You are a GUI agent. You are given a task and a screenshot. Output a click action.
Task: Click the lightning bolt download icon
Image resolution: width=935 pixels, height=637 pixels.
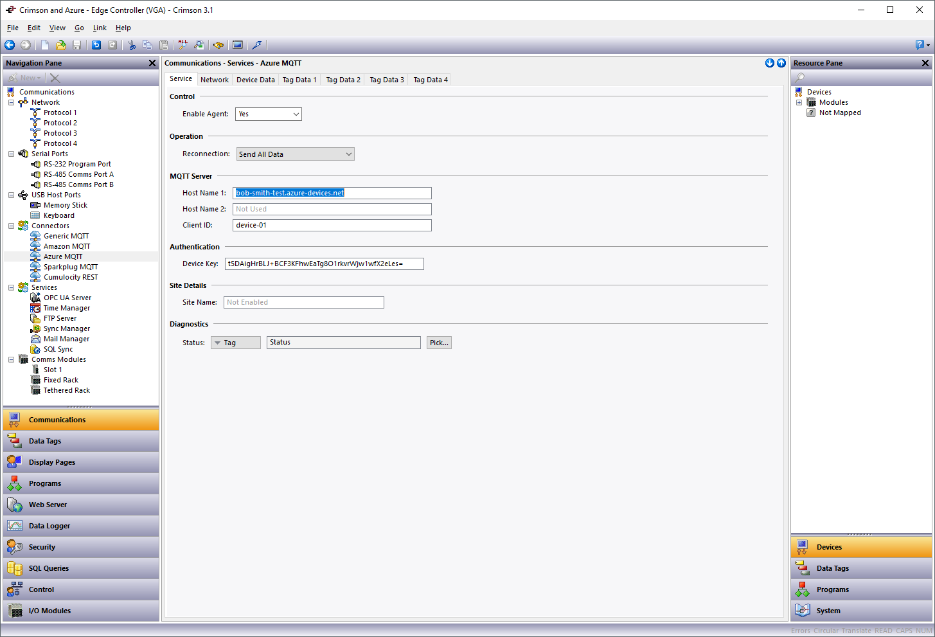[x=257, y=45]
